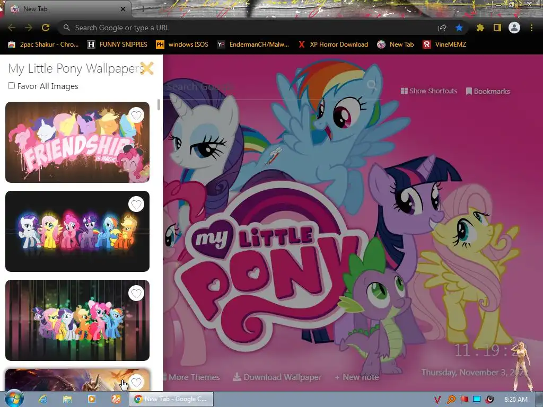
Task: Open Action Center flag tray icon
Action: [x=464, y=400]
